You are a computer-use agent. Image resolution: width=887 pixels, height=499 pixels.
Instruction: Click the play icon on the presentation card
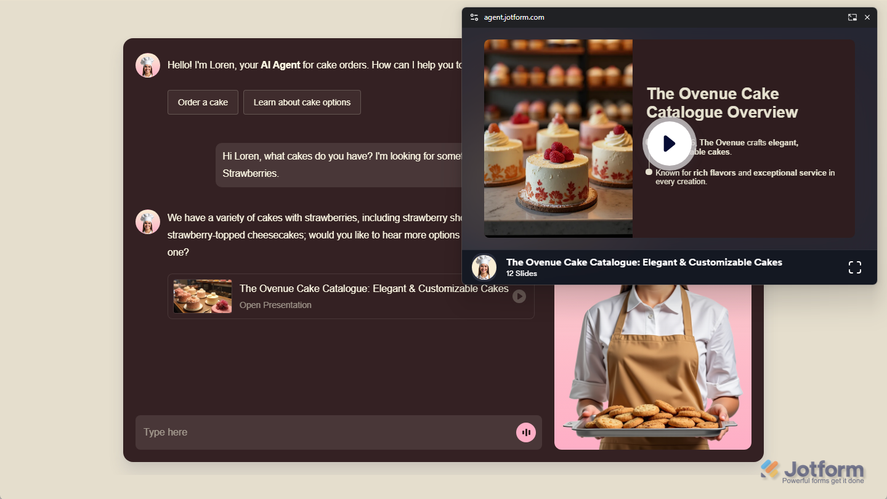pos(519,296)
